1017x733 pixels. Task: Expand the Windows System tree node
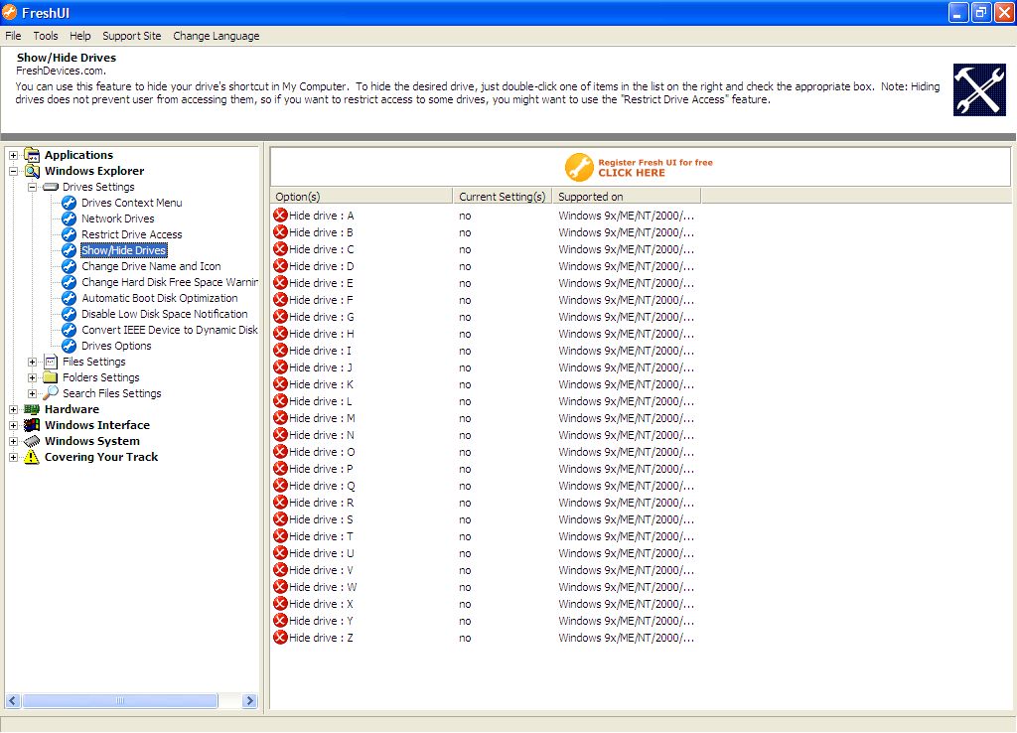click(13, 441)
